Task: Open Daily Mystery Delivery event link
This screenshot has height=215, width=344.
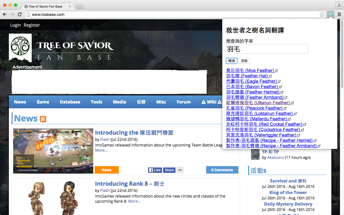Action: pyautogui.click(x=288, y=204)
